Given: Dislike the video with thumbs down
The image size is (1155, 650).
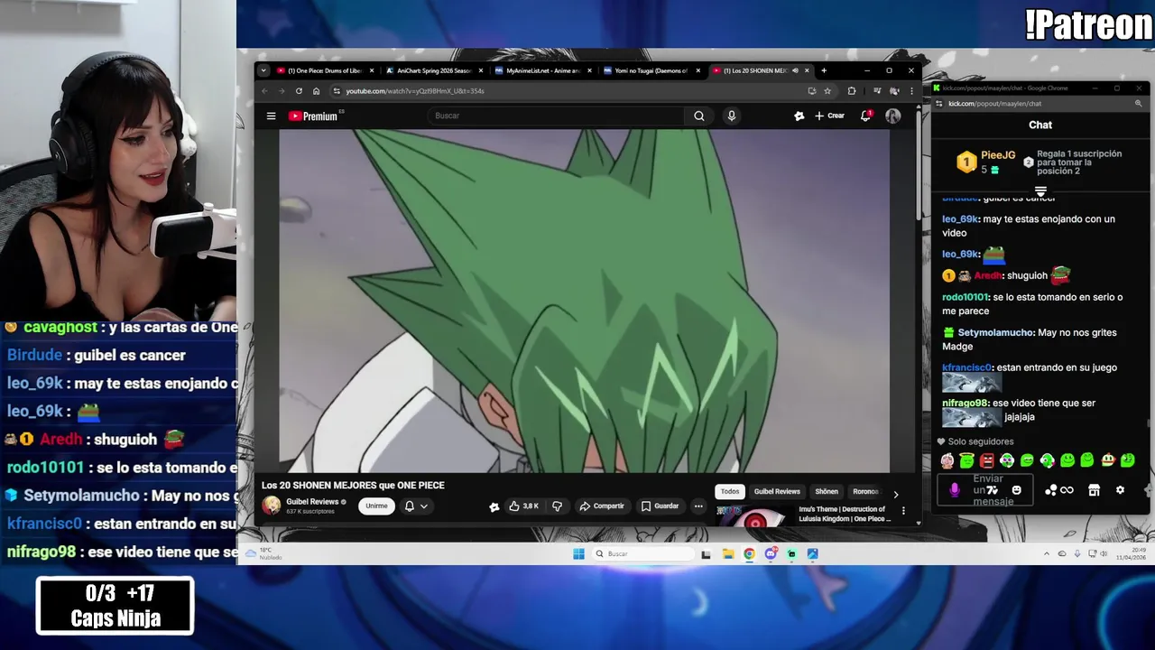Looking at the screenshot, I should coord(557,506).
